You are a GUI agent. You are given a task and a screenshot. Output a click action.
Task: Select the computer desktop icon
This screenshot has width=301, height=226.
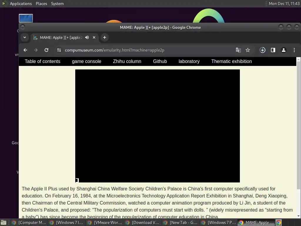coord(26,18)
